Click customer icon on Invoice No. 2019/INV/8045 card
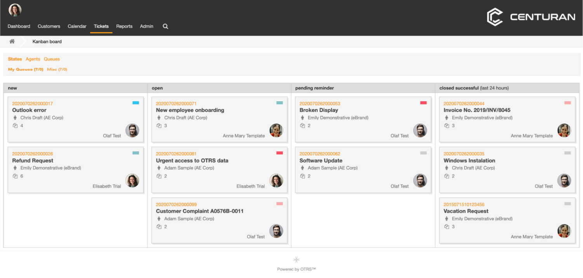 point(447,117)
